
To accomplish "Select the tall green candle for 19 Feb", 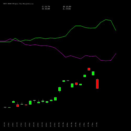I will (30, 103).
